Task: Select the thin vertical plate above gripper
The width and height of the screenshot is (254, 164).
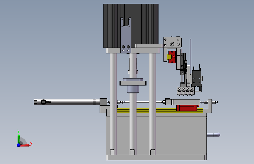Action: tap(190, 57)
